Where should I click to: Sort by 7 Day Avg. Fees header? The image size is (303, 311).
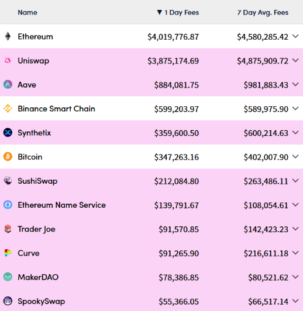[263, 12]
